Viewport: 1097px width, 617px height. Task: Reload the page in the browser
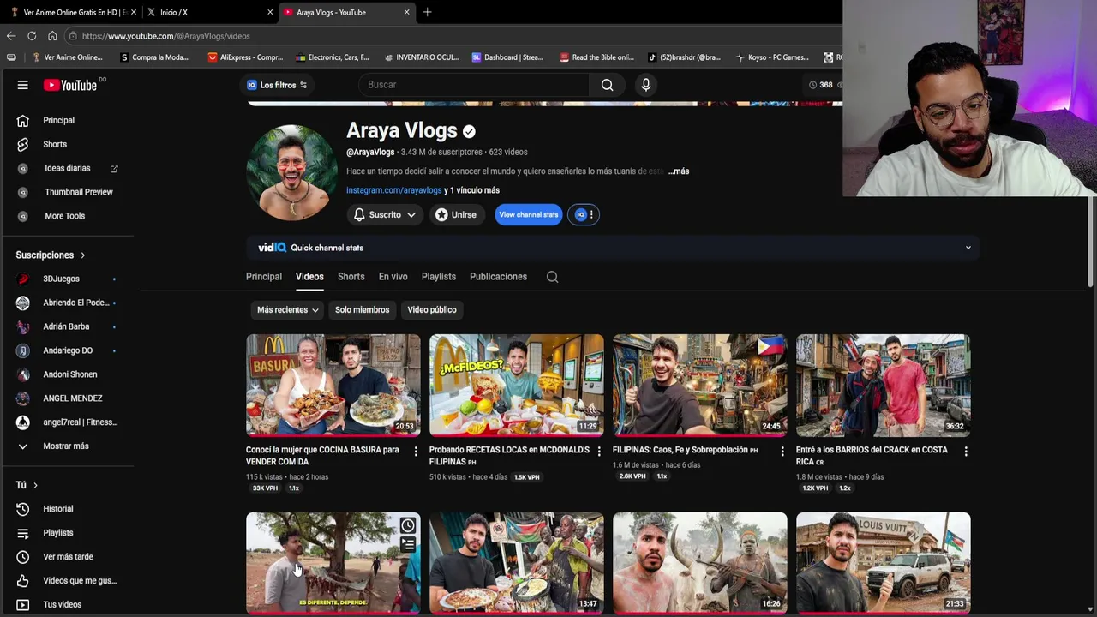32,36
